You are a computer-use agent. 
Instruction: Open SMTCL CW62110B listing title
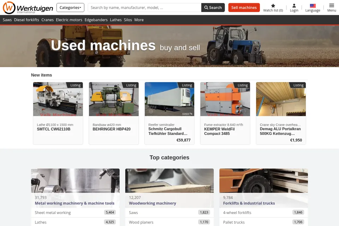tap(54, 129)
